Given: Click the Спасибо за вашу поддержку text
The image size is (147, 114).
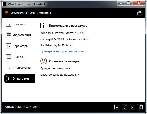Looking at the screenshot, I should [x=60, y=75].
